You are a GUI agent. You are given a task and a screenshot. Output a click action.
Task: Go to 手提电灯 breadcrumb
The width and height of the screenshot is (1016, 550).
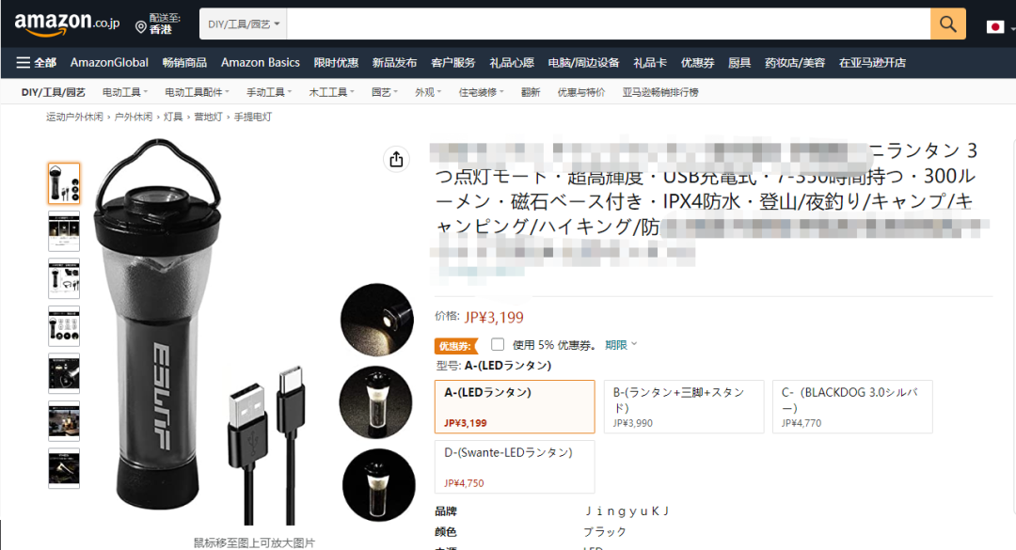tap(253, 117)
